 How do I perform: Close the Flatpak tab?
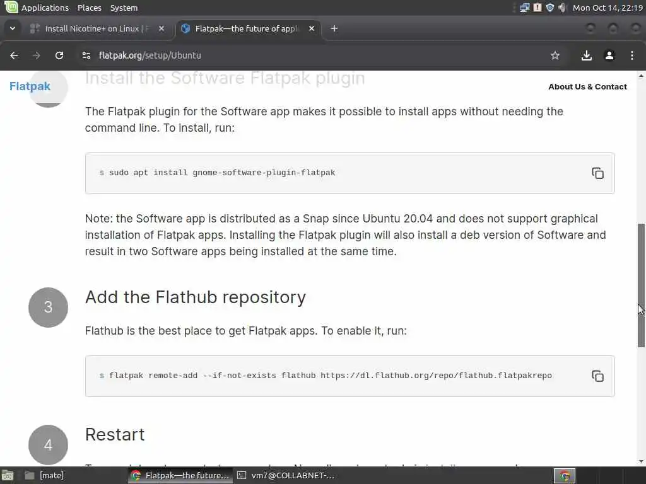click(x=312, y=28)
